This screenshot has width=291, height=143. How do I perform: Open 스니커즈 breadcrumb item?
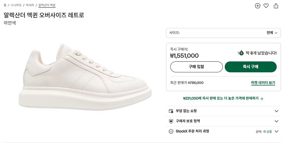point(16,5)
